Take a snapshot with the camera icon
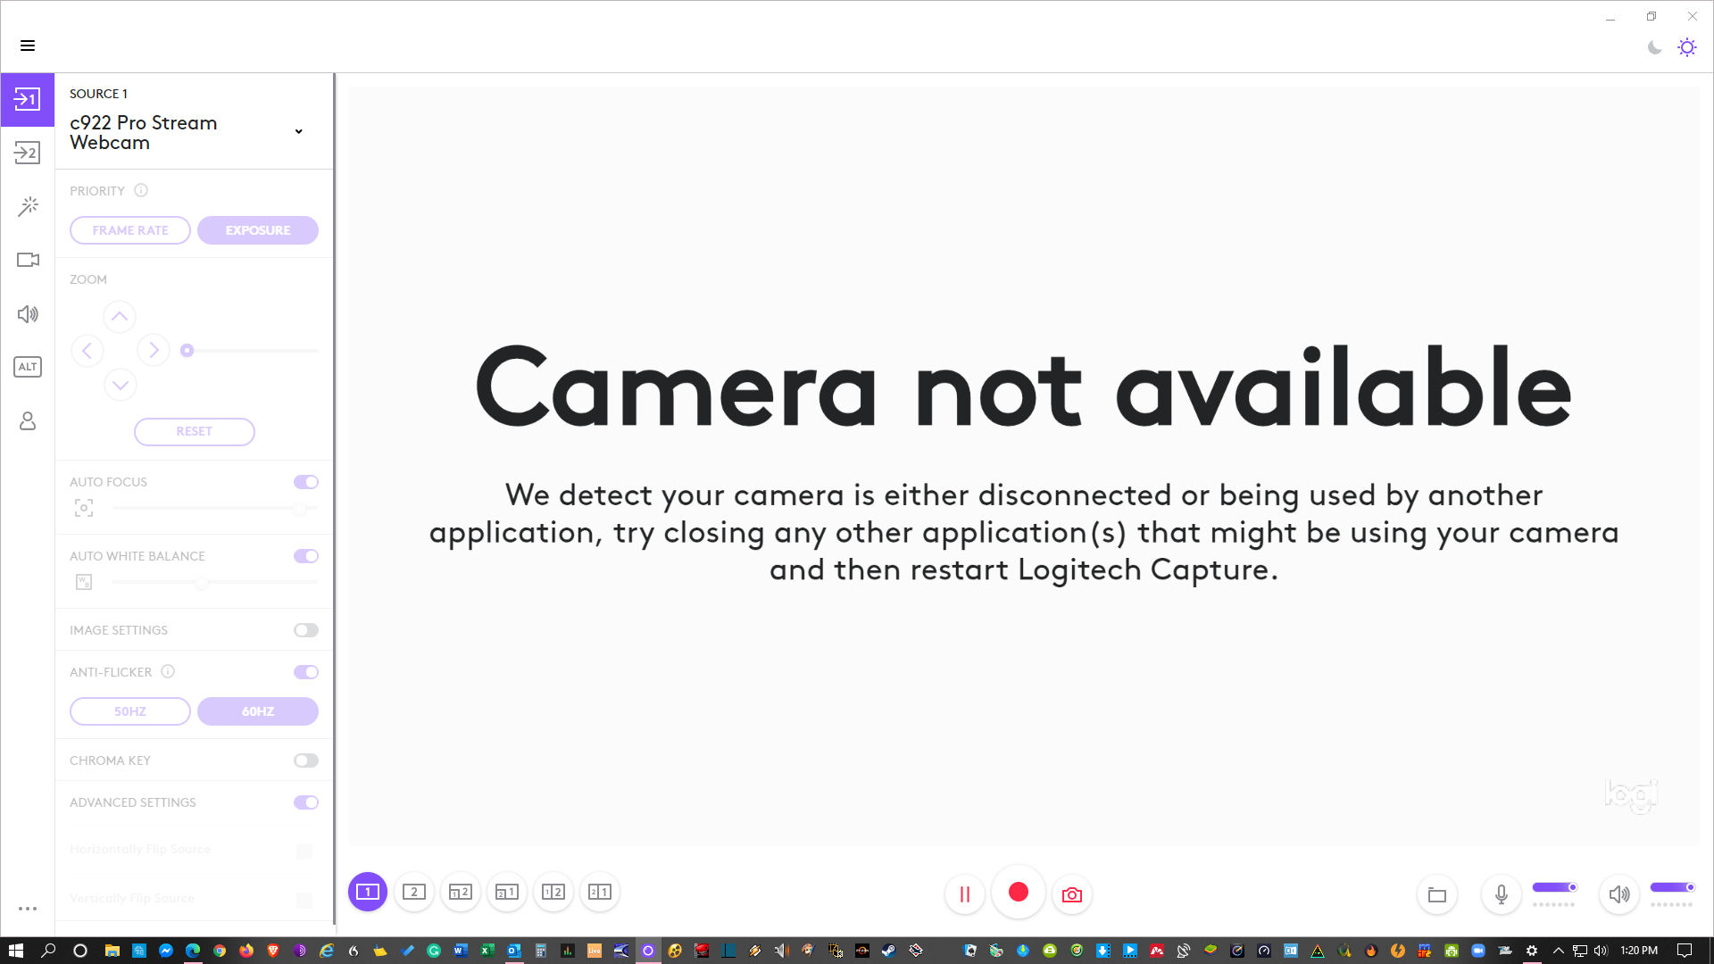Viewport: 1714px width, 964px height. point(1071,894)
